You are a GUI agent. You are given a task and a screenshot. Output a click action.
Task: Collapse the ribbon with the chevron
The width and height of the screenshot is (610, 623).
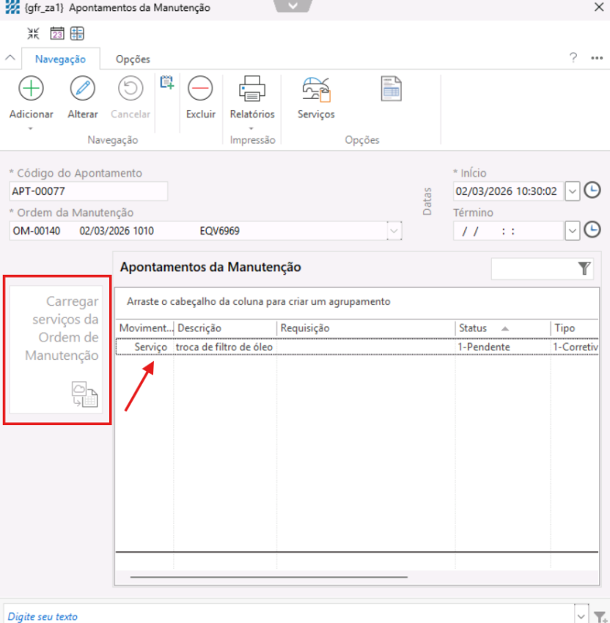tap(10, 59)
